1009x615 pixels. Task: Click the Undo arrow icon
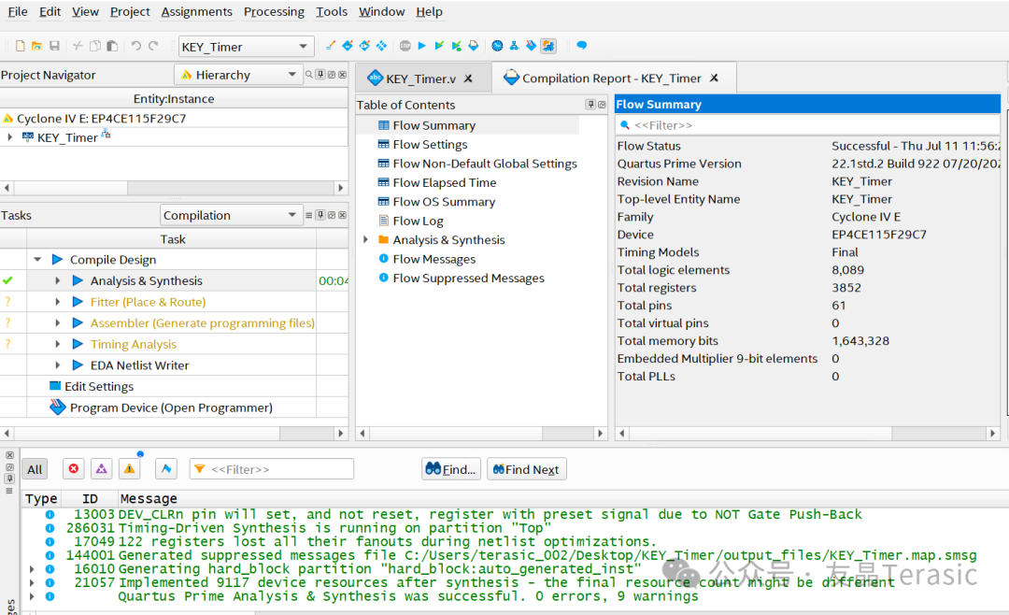coord(135,46)
